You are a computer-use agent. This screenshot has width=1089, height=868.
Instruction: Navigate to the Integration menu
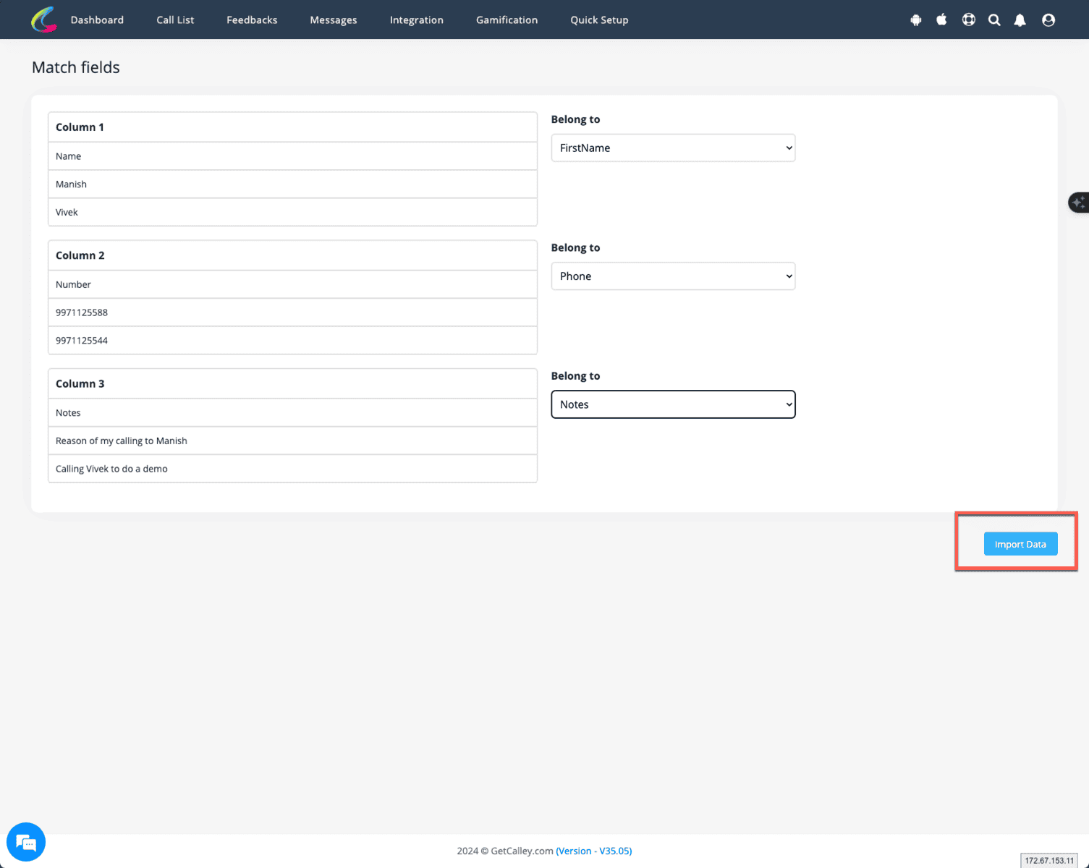(x=416, y=20)
